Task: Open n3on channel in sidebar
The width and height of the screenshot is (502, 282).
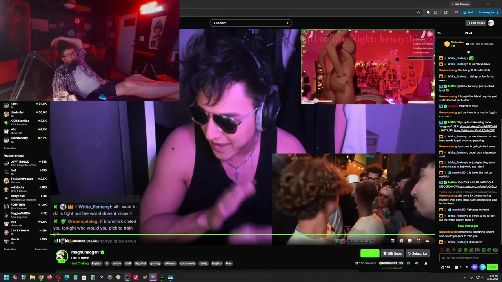Action: 25,105
